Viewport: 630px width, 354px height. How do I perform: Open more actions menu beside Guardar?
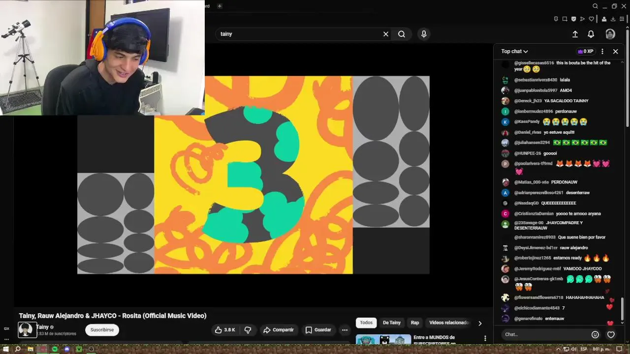pos(345,330)
